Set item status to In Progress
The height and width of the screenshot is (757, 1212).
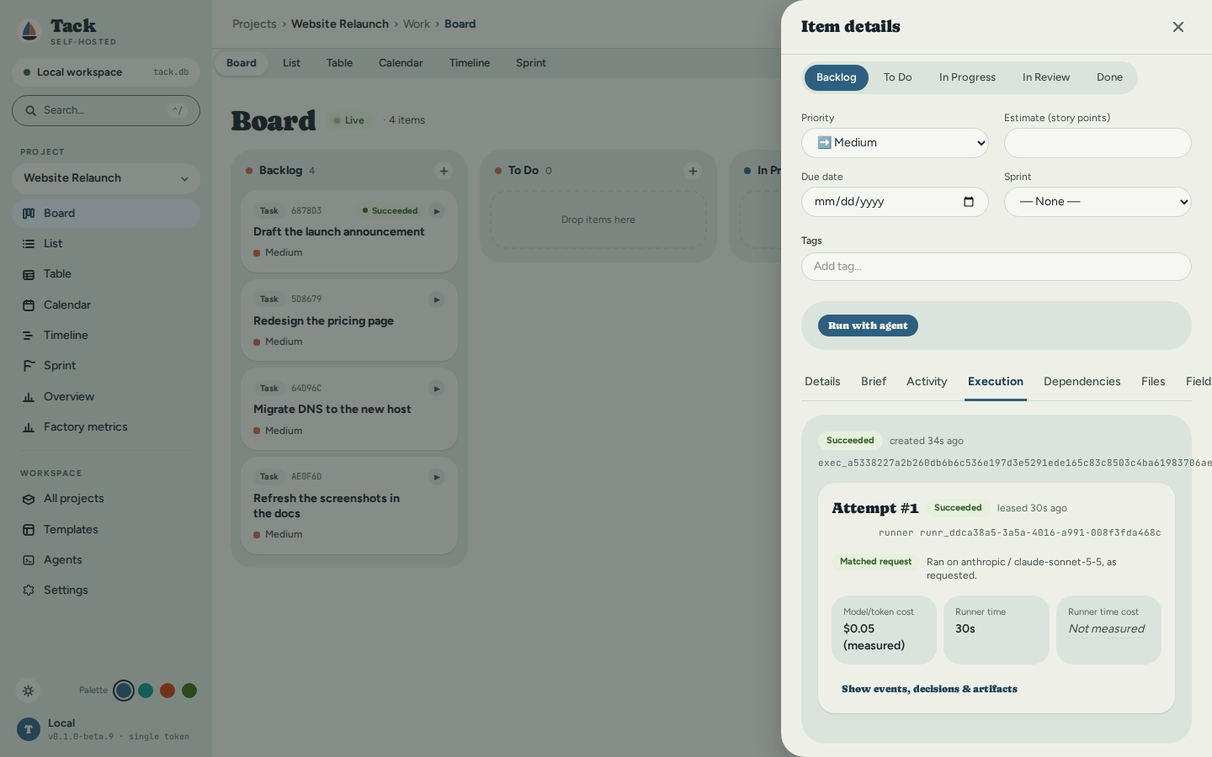[x=967, y=77]
